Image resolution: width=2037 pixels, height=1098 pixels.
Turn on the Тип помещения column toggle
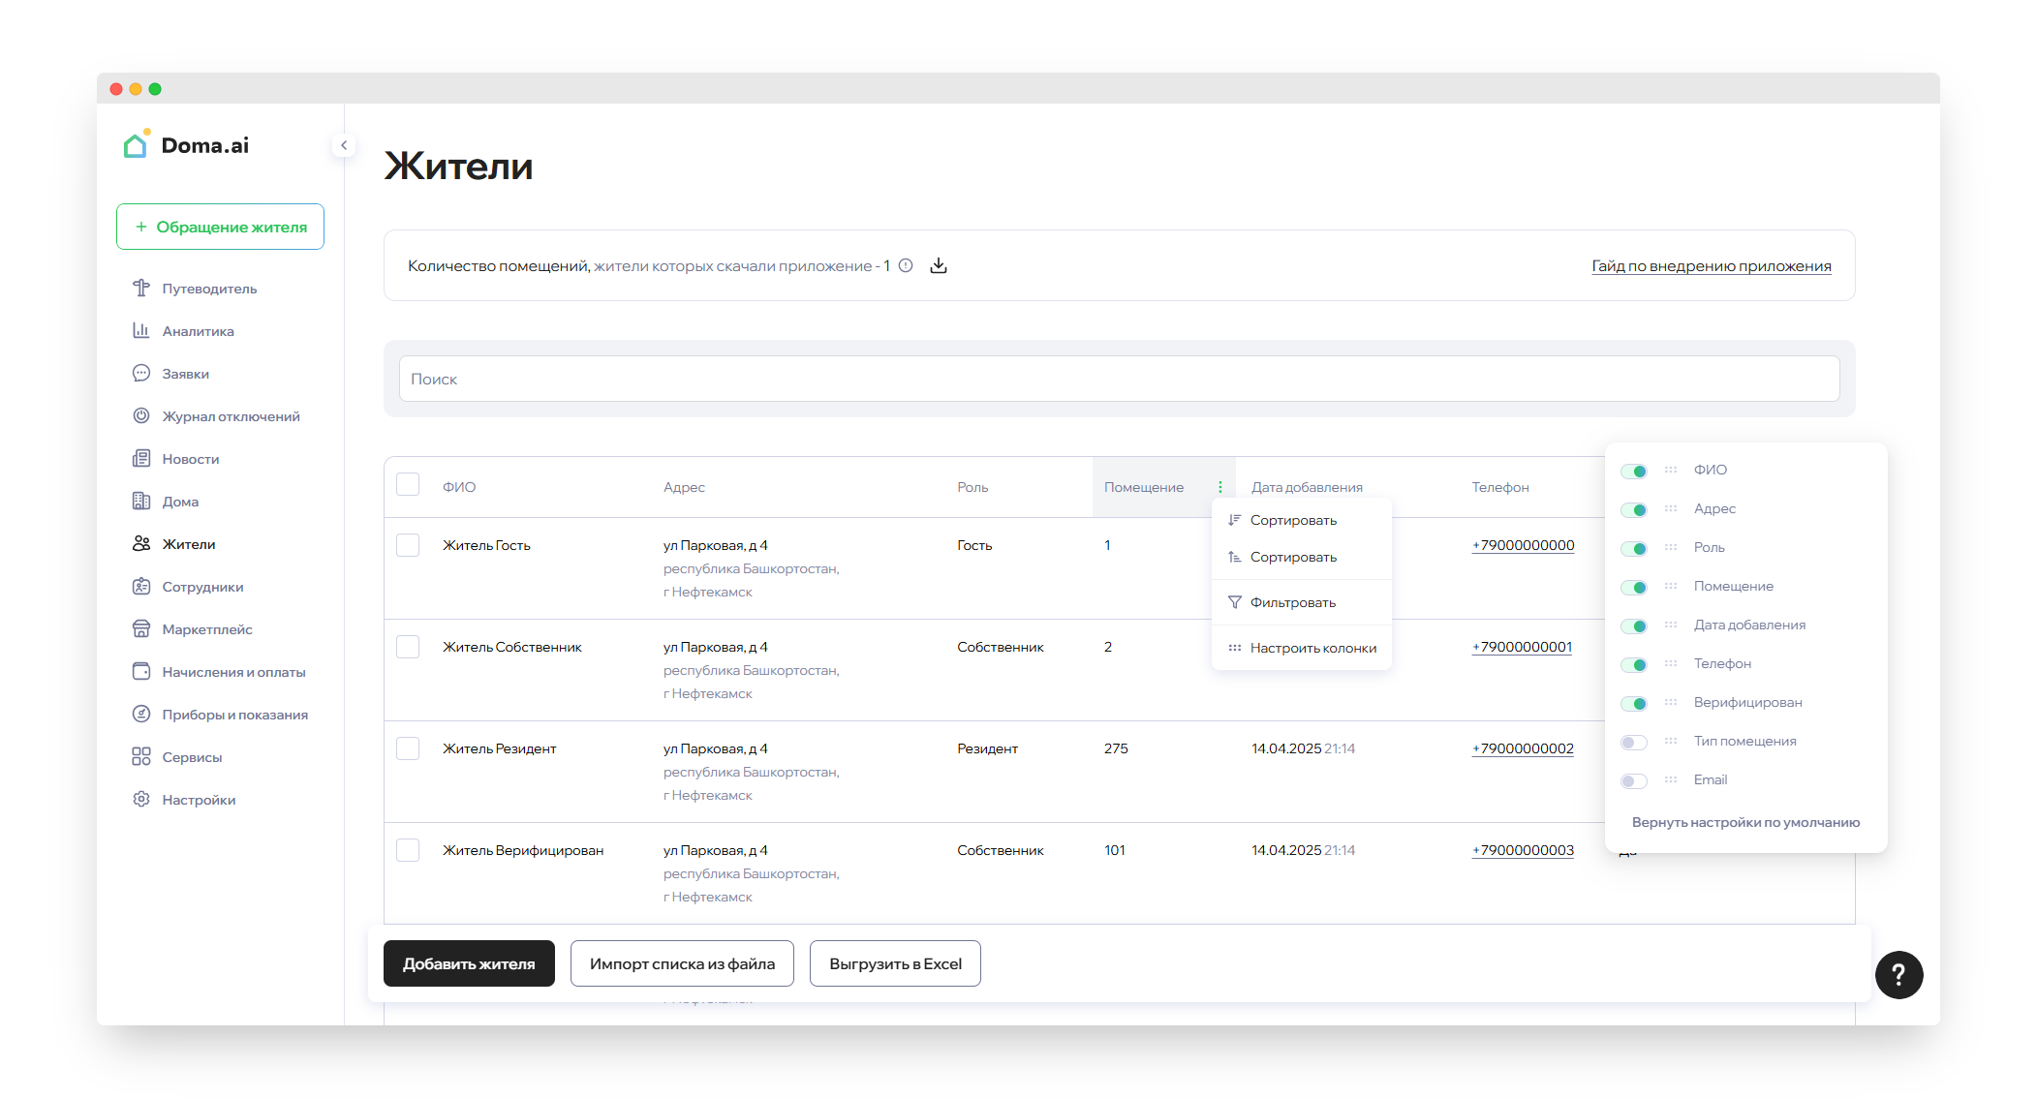pyautogui.click(x=1634, y=742)
